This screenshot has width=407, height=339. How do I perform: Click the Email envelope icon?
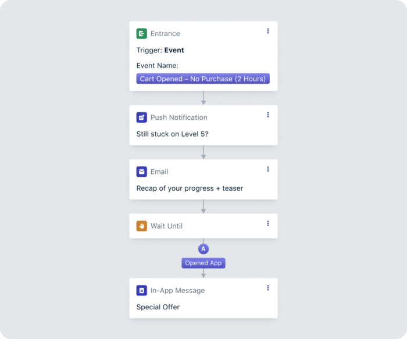tap(142, 172)
